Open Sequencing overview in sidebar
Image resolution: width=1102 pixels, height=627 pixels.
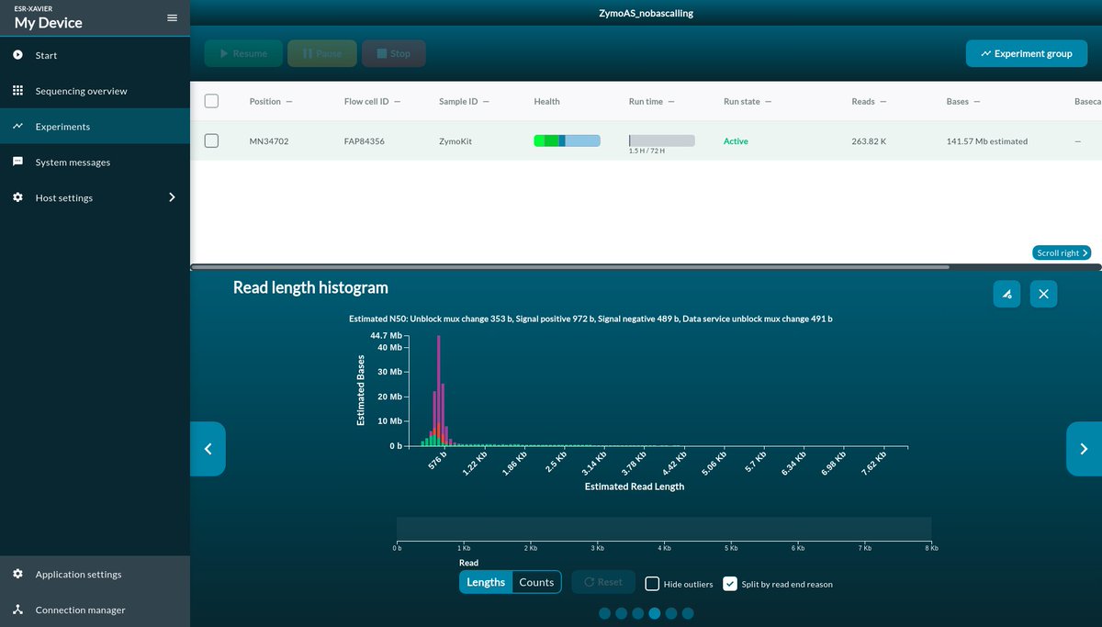(95, 91)
